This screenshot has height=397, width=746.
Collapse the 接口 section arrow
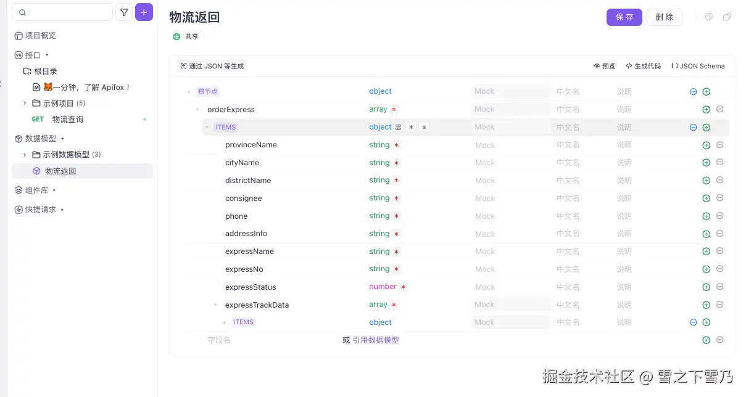(x=47, y=55)
